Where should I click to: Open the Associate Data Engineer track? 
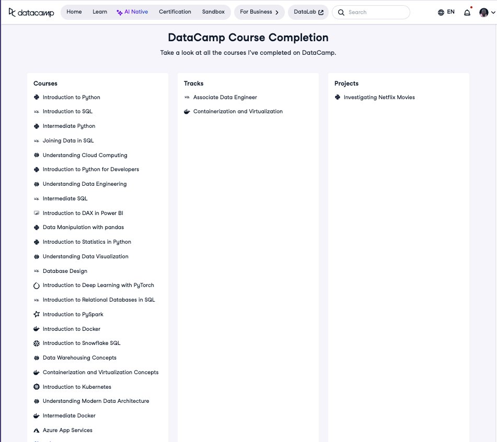pos(225,97)
